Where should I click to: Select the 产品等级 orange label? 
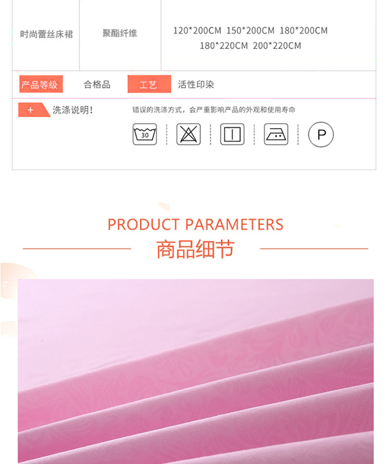41,84
